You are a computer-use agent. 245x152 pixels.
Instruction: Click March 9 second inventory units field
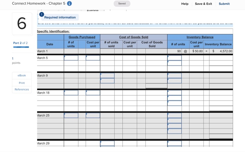point(174,81)
